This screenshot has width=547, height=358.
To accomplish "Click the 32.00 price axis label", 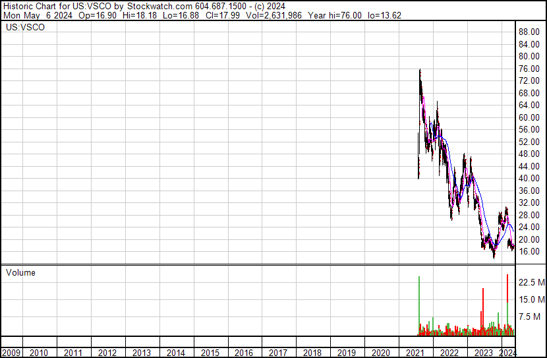I will coord(529,202).
